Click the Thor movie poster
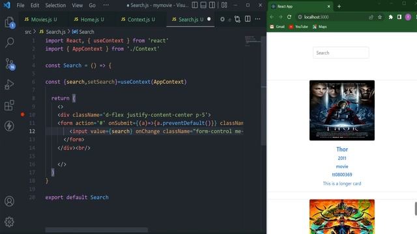 (x=342, y=110)
